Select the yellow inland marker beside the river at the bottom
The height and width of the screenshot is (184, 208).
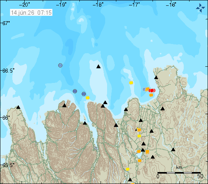coord(127,169)
